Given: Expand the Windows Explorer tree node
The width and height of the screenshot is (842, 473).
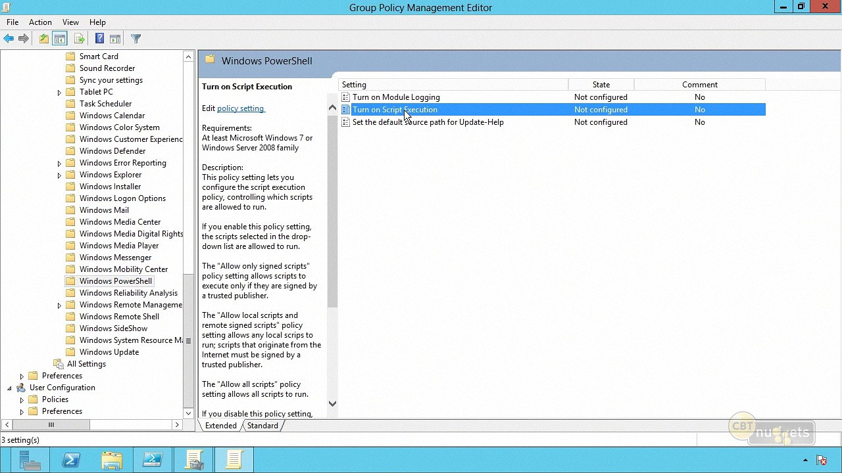Looking at the screenshot, I should 59,175.
